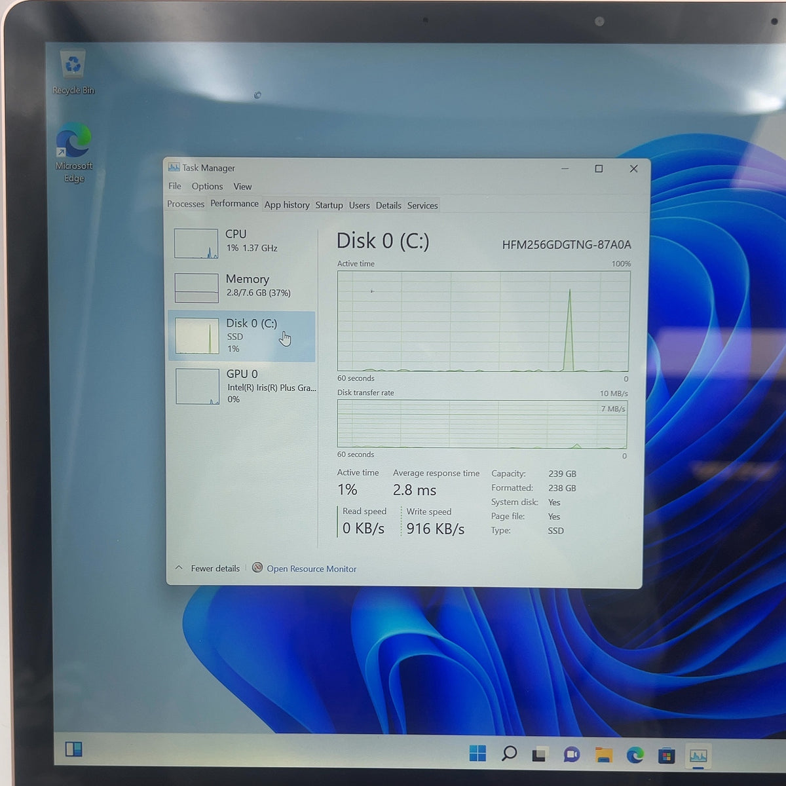Open Teams Chat from the taskbar
Viewport: 786px width, 786px height.
coord(571,755)
